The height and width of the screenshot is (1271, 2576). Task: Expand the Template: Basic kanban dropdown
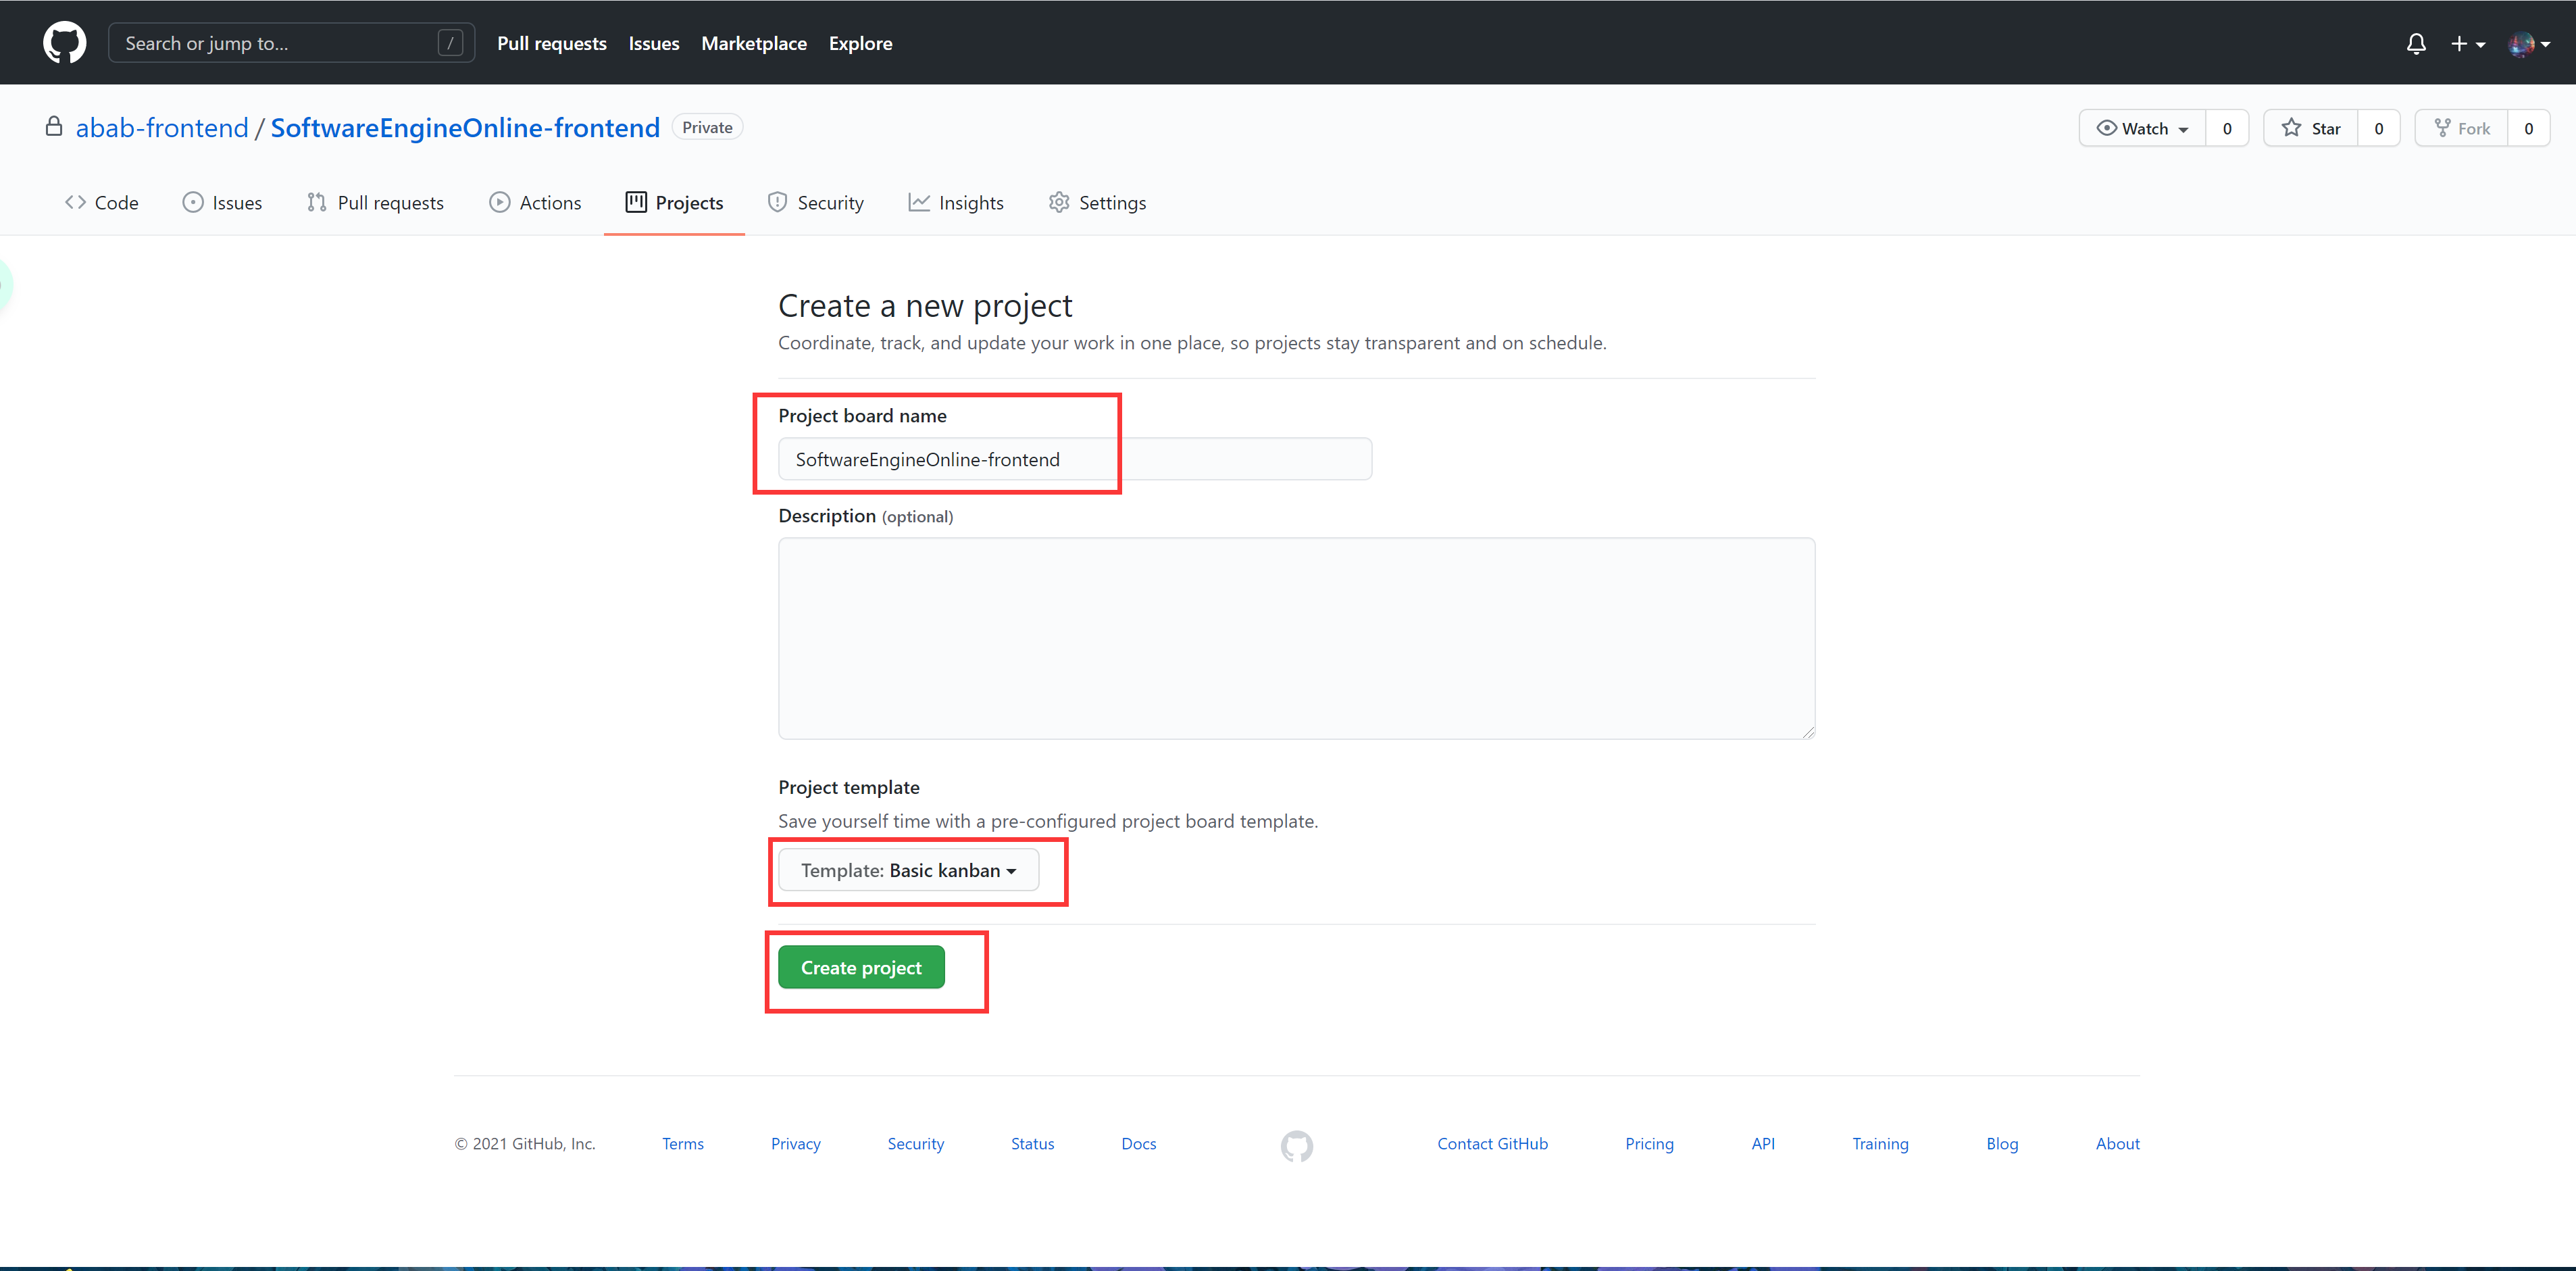[908, 870]
